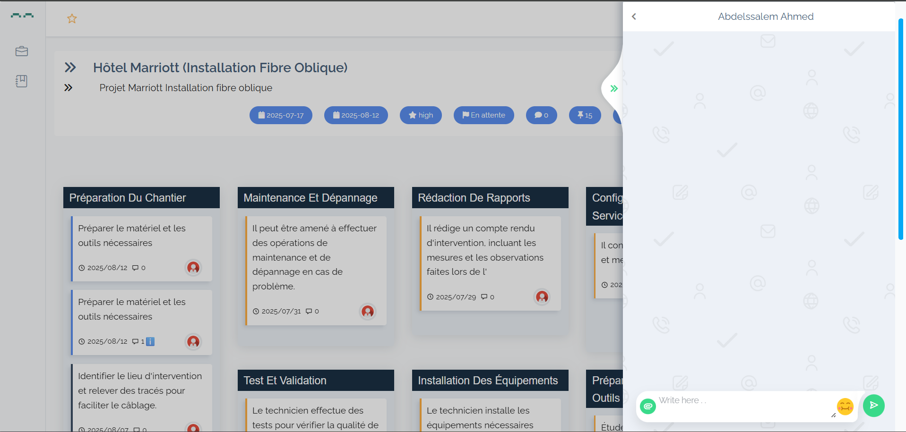Click avatar on Maintenance Et Dépannage task
This screenshot has height=432, width=906.
(x=367, y=311)
